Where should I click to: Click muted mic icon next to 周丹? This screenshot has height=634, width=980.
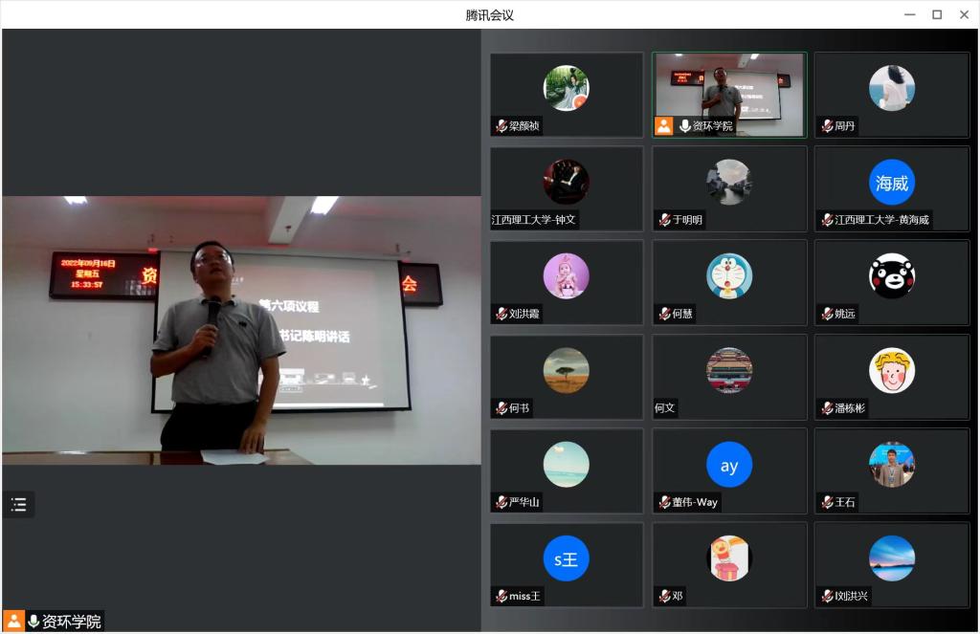pos(827,126)
